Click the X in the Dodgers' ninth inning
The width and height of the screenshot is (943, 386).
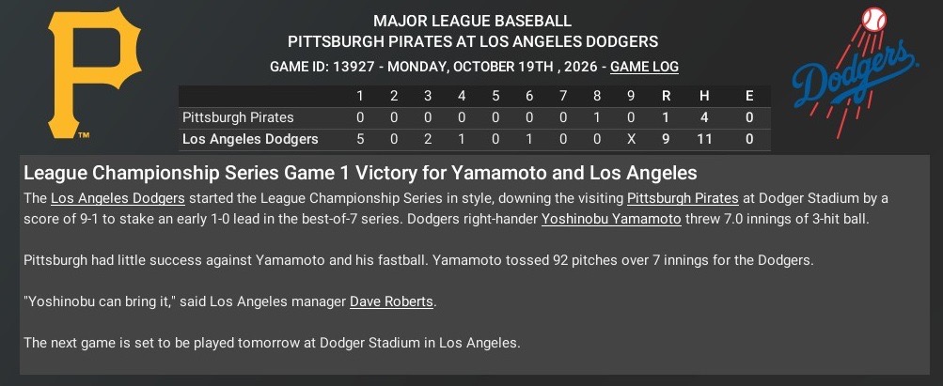631,139
